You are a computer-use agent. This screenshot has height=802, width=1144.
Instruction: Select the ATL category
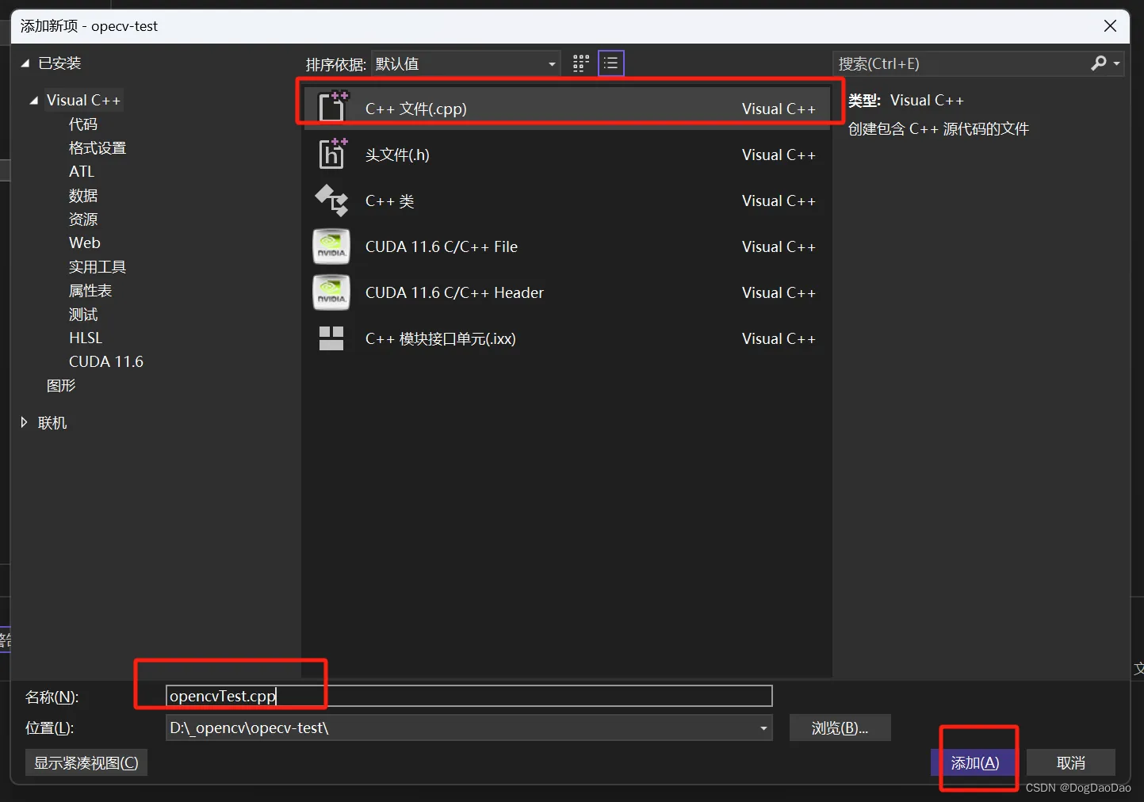tap(82, 172)
